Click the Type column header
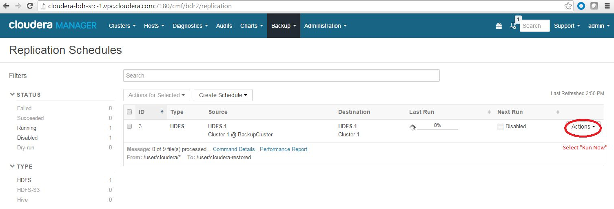The width and height of the screenshot is (614, 209). click(x=177, y=112)
